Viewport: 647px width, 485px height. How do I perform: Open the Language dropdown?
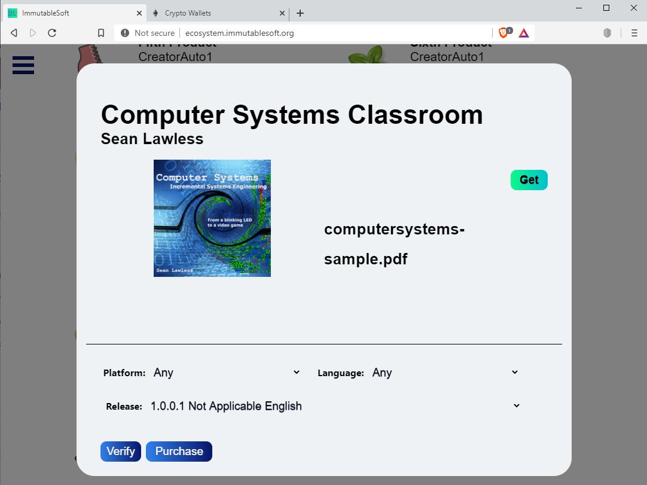coord(445,373)
